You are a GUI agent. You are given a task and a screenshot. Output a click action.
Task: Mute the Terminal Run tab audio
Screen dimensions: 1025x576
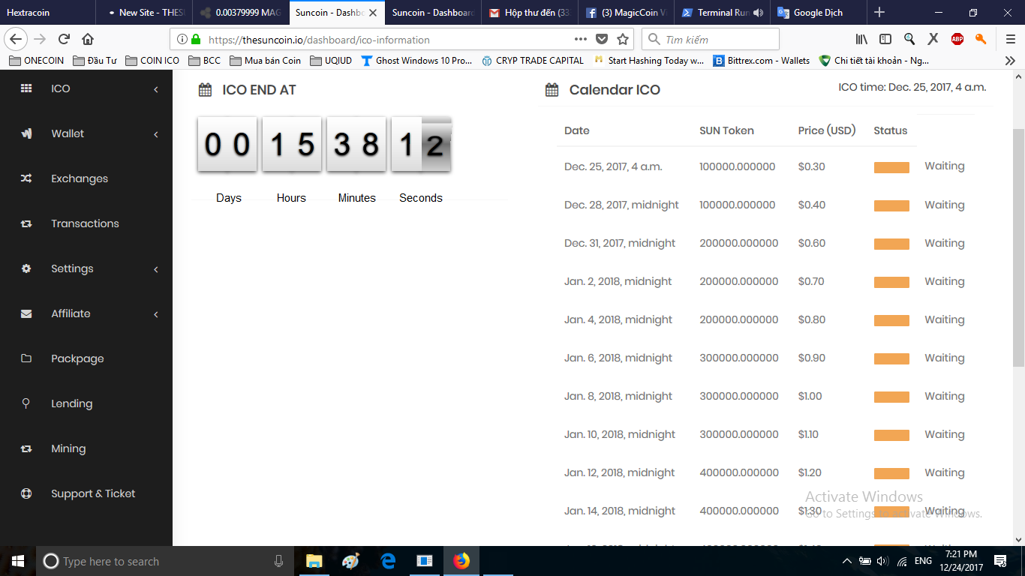pos(758,13)
